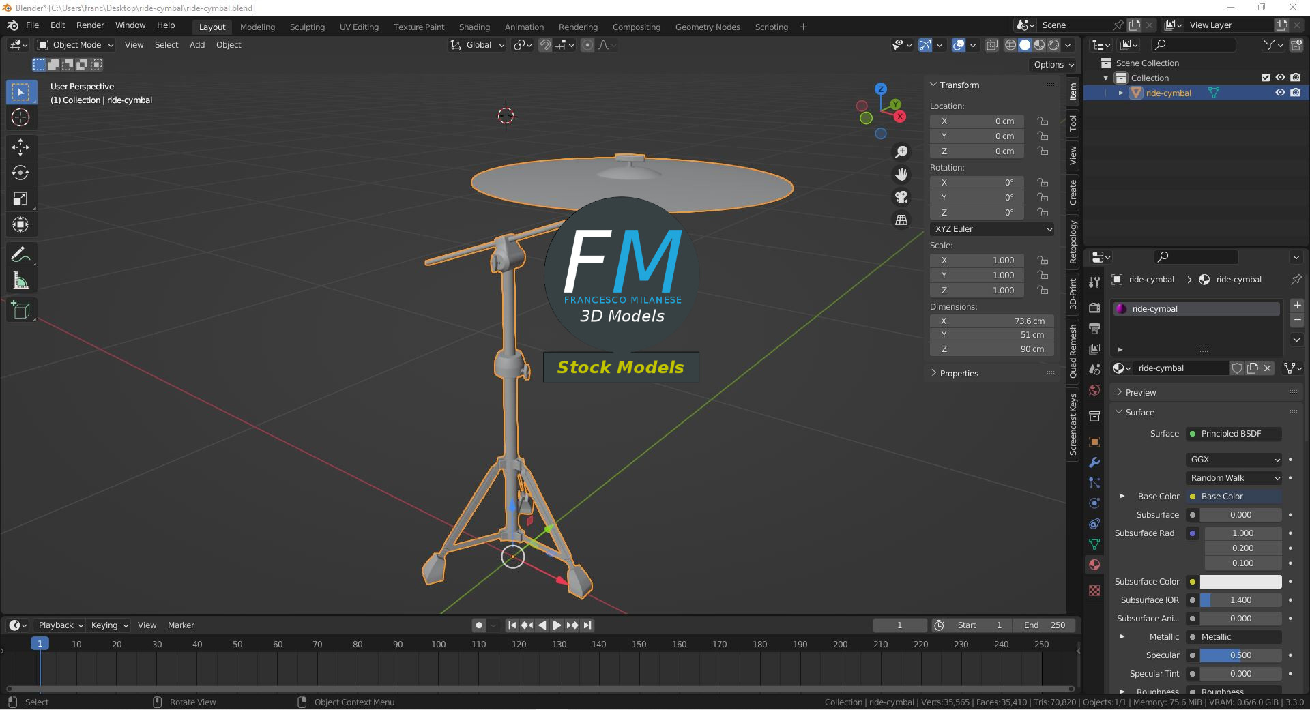Toggle X-ray display icon
This screenshot has width=1310, height=710.
992,45
